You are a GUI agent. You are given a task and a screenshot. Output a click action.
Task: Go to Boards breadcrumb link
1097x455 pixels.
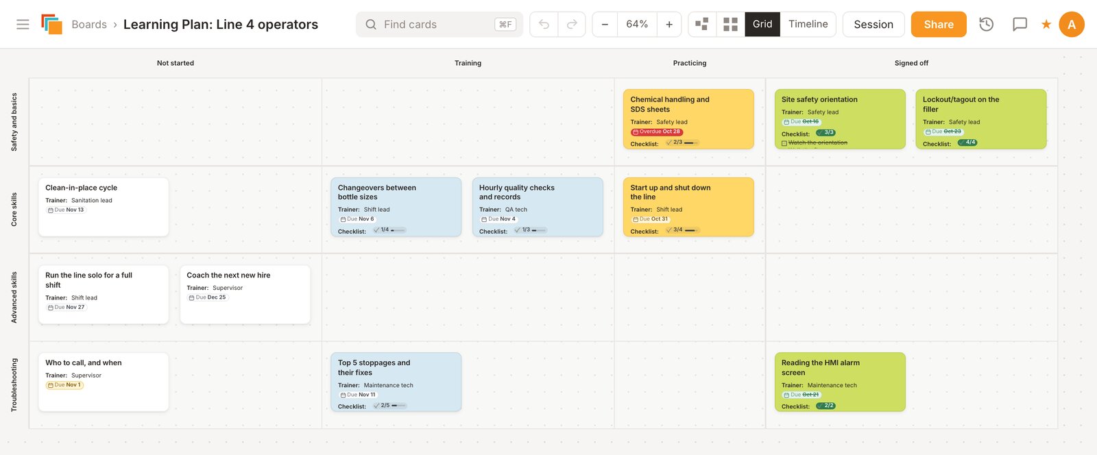pos(89,25)
